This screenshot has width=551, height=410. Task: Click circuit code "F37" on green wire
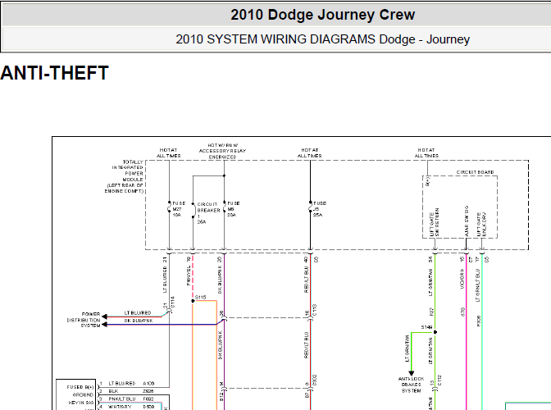pyautogui.click(x=431, y=312)
